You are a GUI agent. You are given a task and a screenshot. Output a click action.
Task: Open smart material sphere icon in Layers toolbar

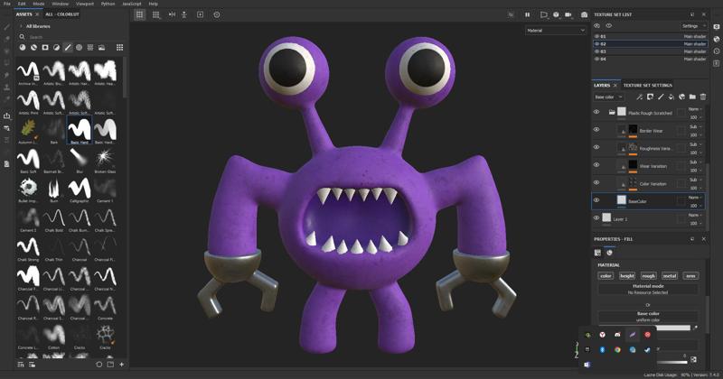coord(682,97)
